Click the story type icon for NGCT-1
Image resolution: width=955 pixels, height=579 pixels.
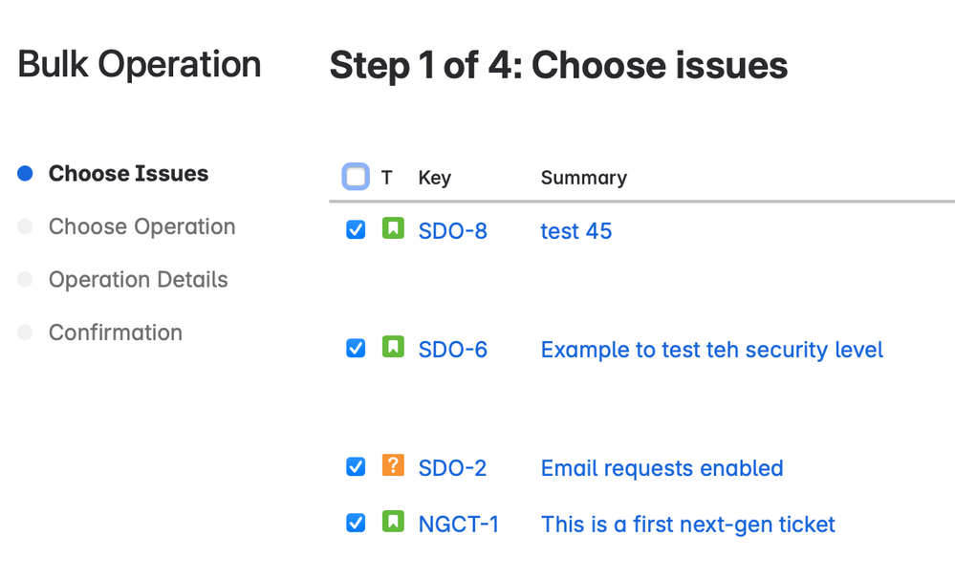tap(392, 523)
